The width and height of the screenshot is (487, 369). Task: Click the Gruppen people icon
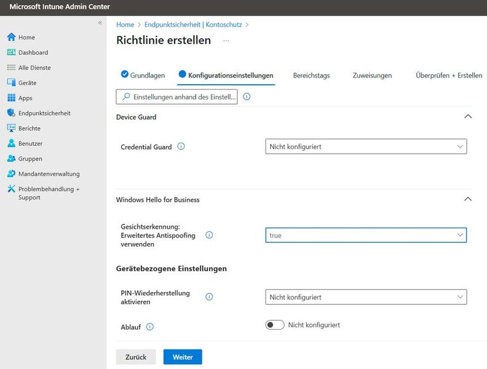click(x=11, y=159)
